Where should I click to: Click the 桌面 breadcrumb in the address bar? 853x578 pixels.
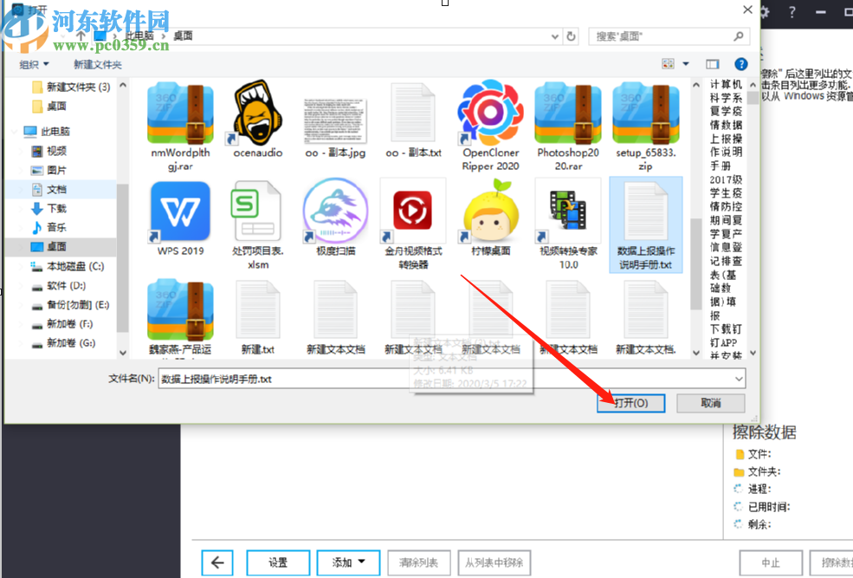[183, 36]
